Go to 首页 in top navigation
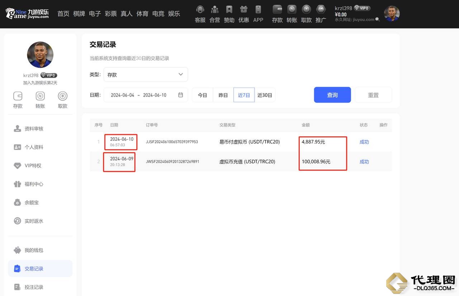459x296 pixels. (x=63, y=14)
